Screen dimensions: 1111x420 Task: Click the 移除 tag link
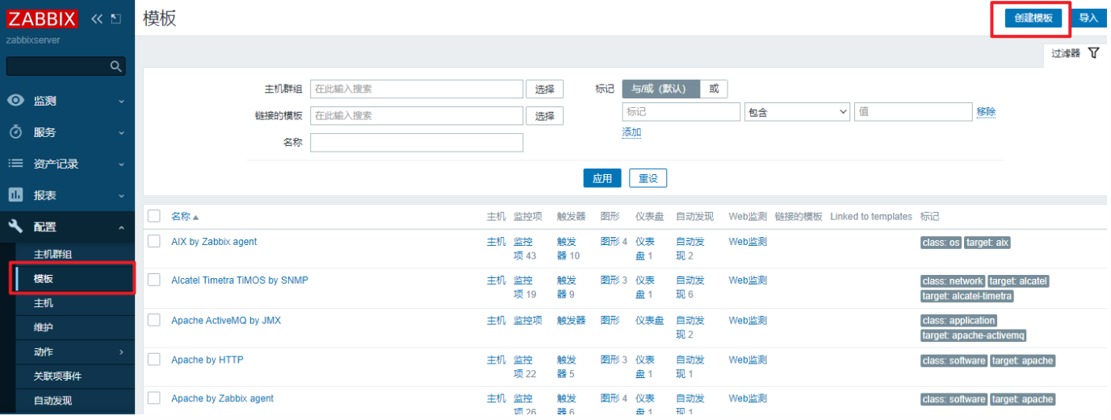pos(986,112)
